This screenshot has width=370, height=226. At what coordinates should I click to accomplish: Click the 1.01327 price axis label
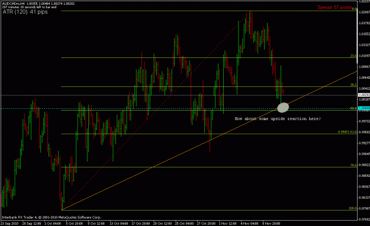[364, 45]
